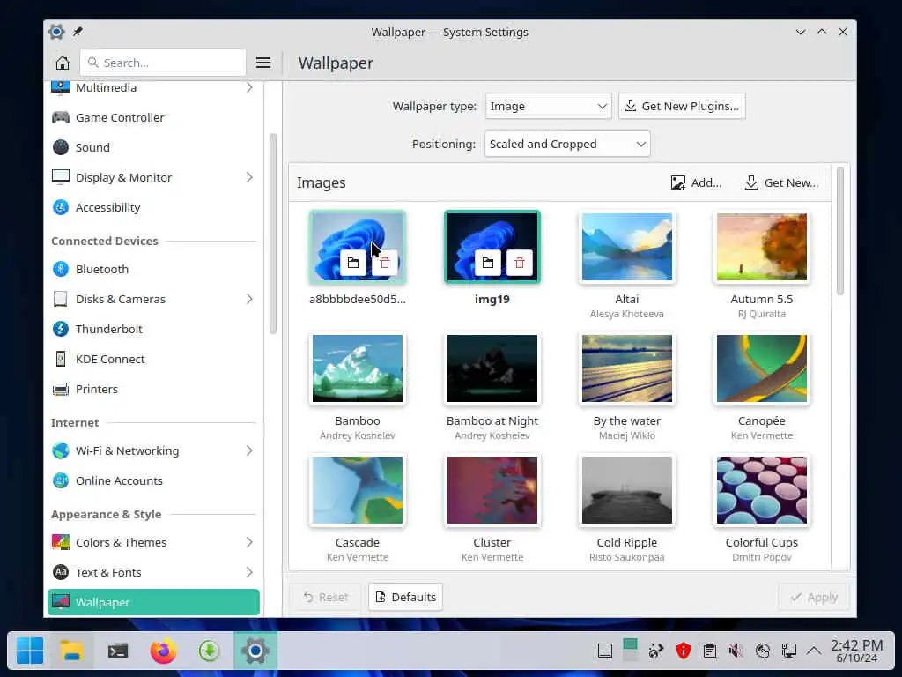Click the show desktop tray icon
This screenshot has height=677, width=902.
[x=604, y=651]
